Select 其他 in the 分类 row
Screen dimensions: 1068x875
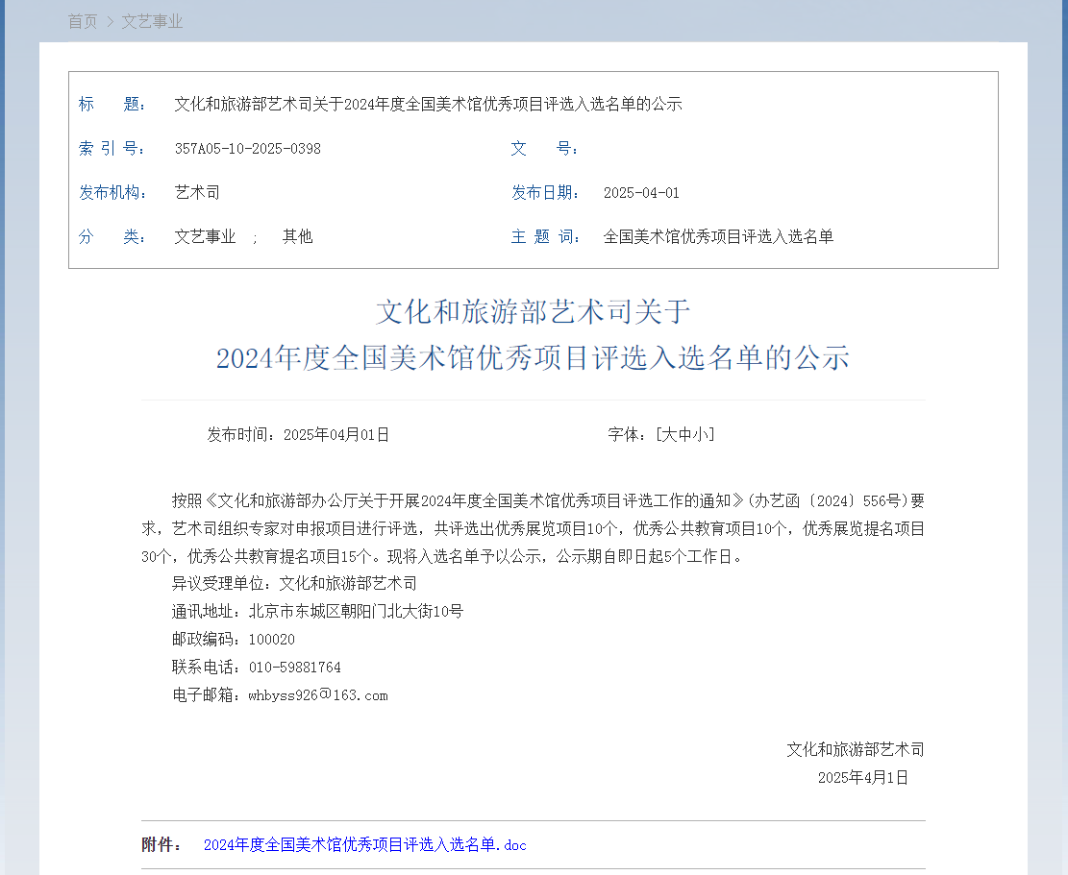point(297,236)
